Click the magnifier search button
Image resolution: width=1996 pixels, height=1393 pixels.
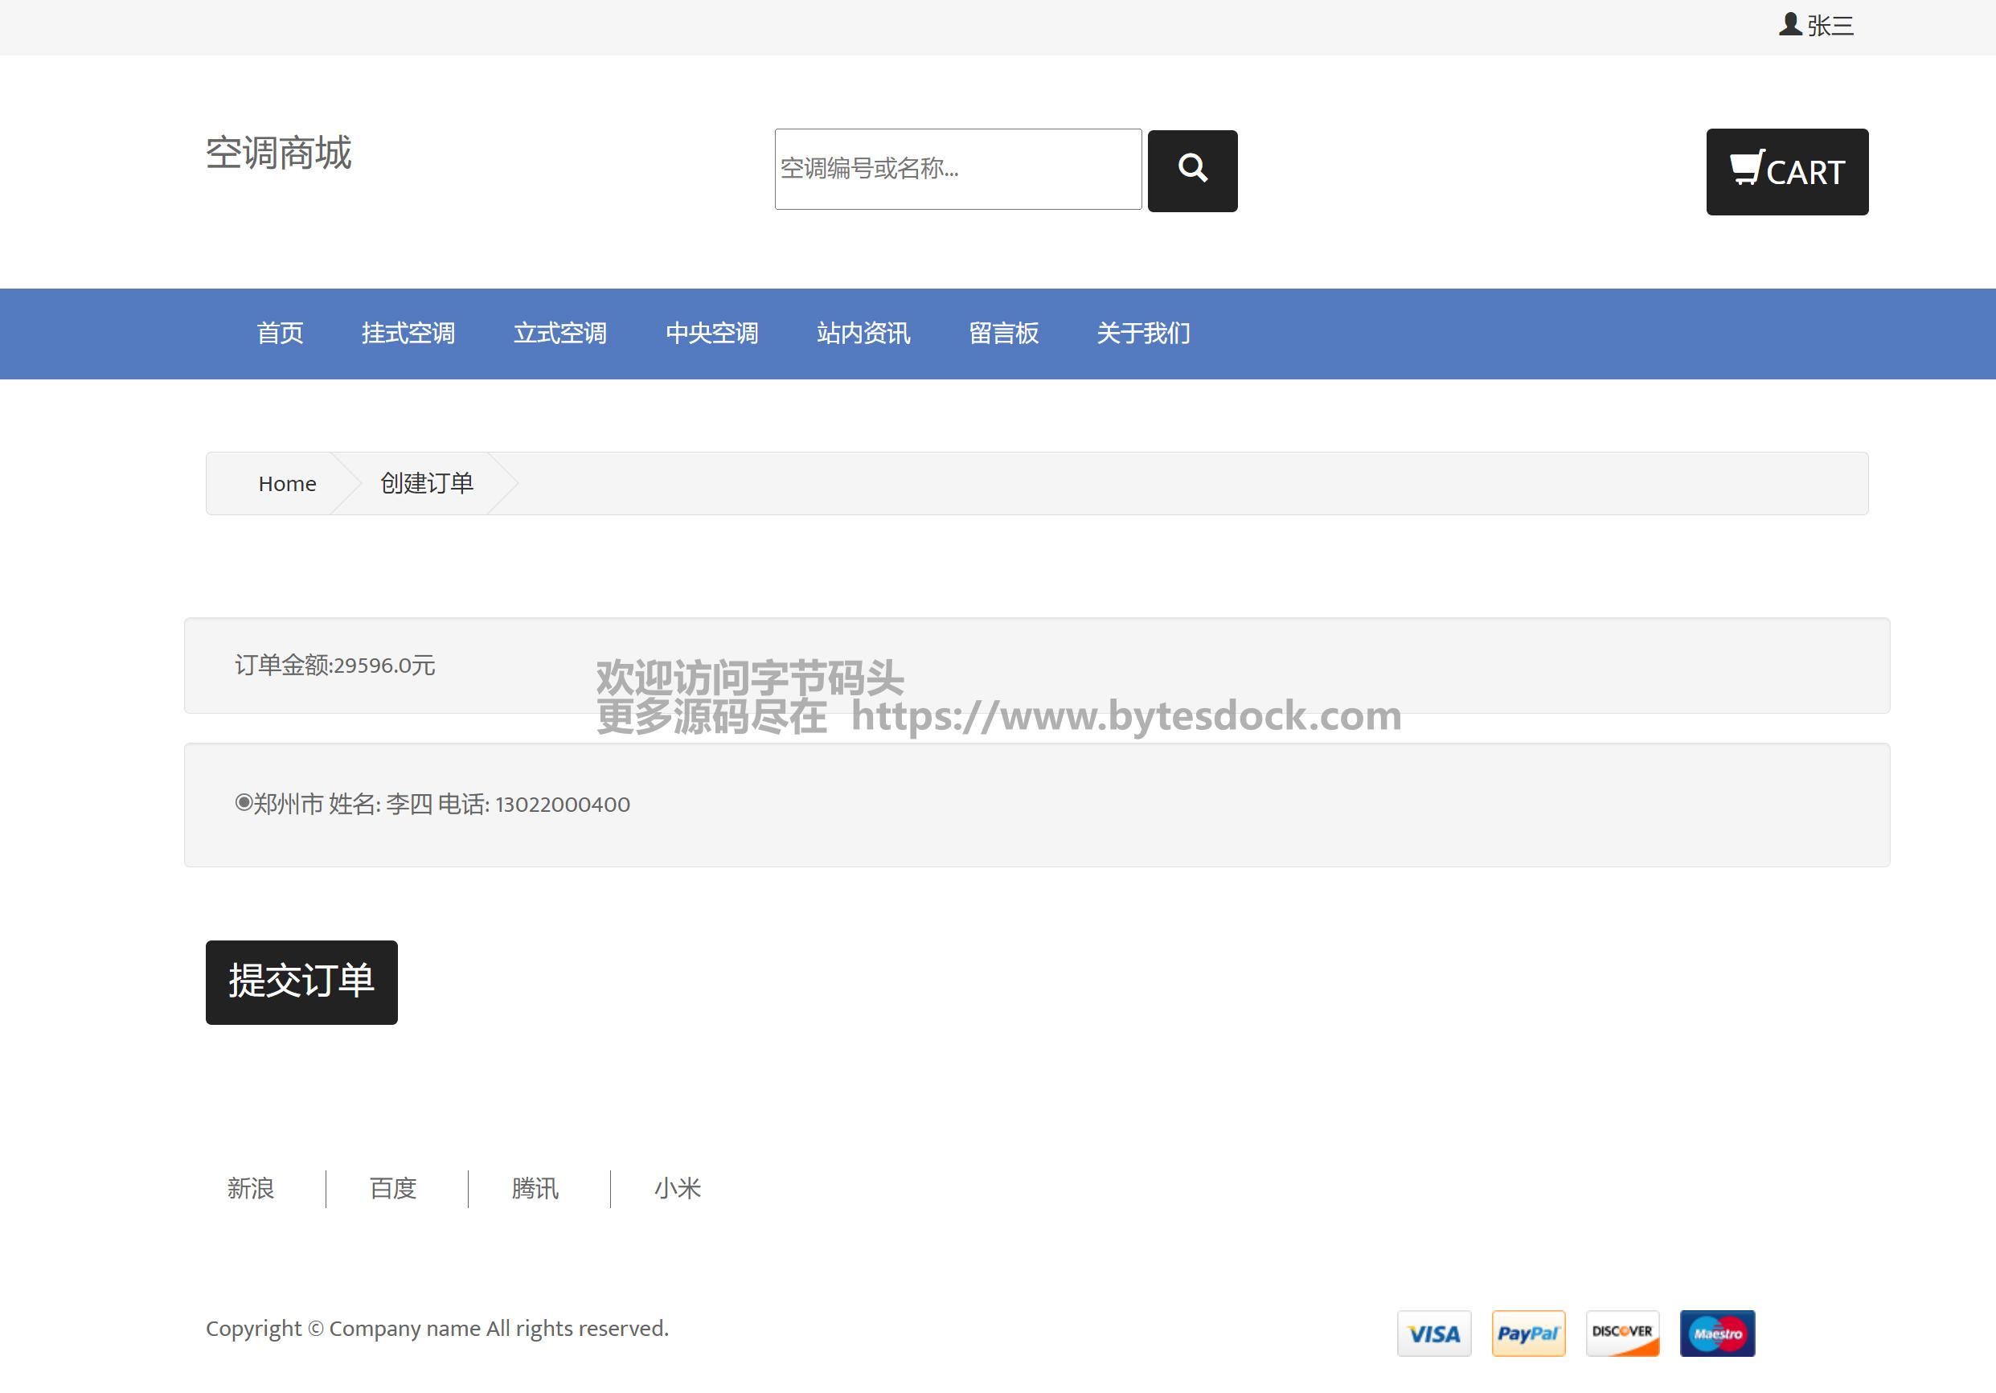pos(1192,170)
